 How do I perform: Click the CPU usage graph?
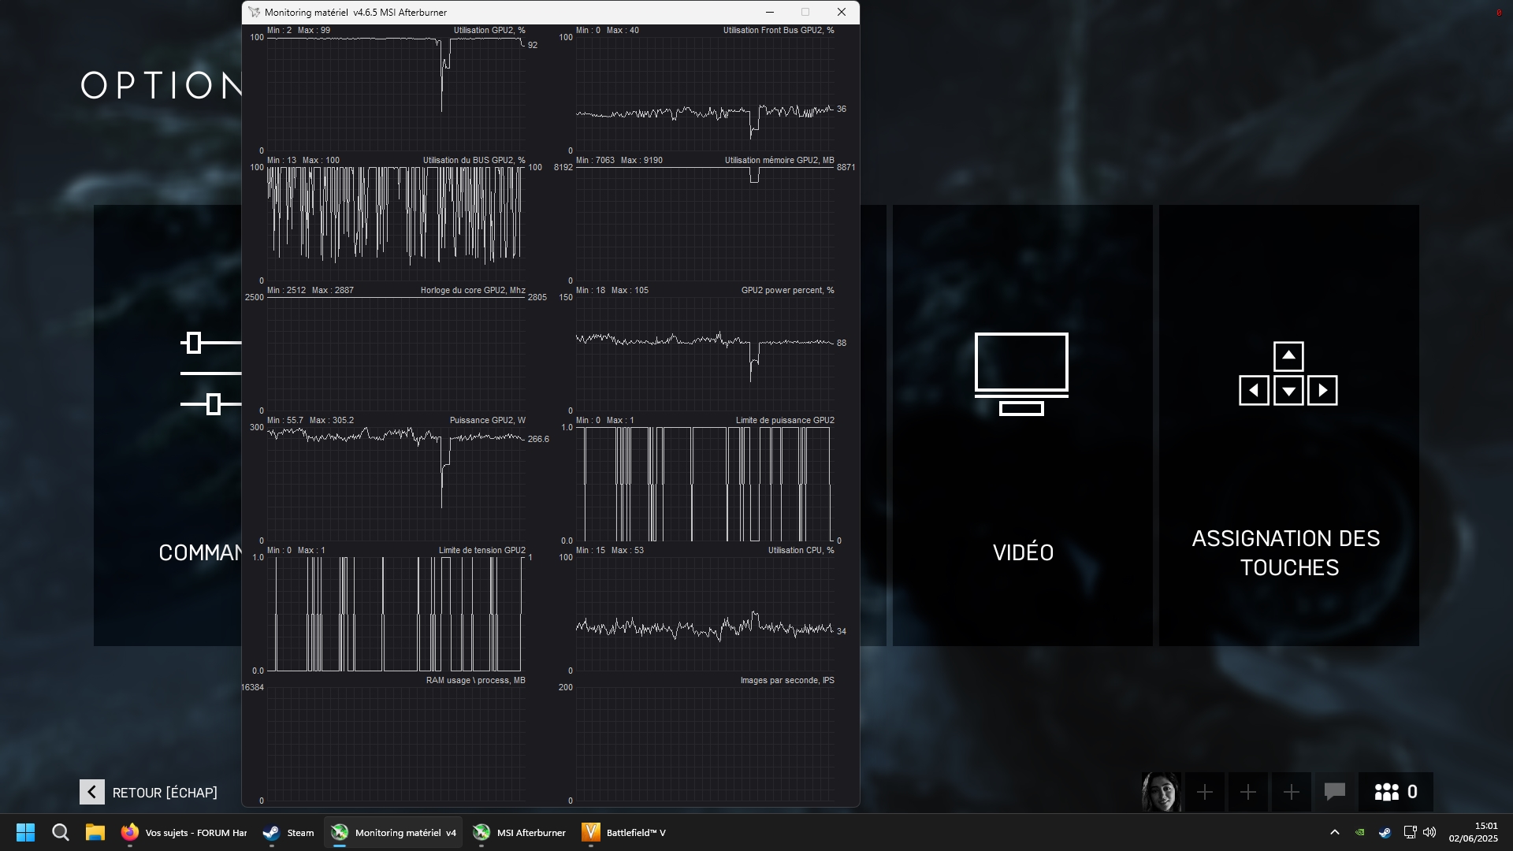[x=704, y=615]
